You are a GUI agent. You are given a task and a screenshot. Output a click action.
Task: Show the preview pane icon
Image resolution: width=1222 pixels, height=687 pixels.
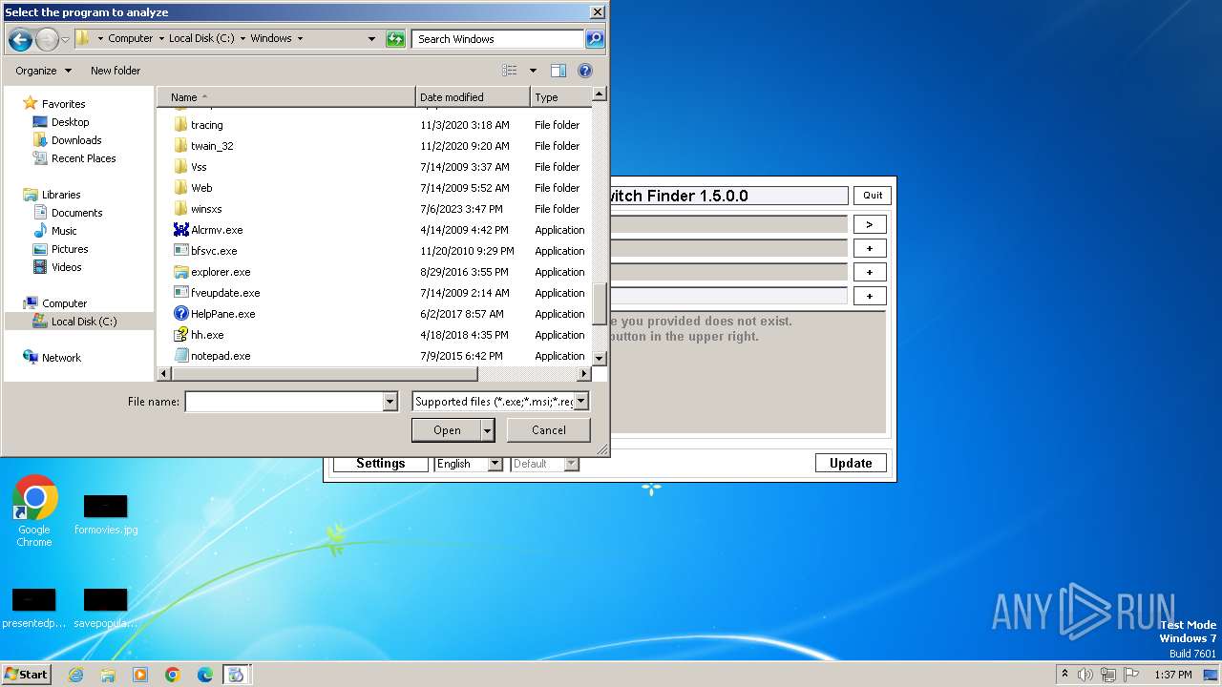click(558, 71)
